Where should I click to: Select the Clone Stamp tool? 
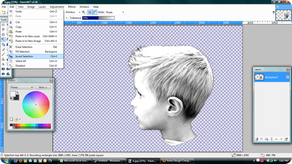(3, 59)
